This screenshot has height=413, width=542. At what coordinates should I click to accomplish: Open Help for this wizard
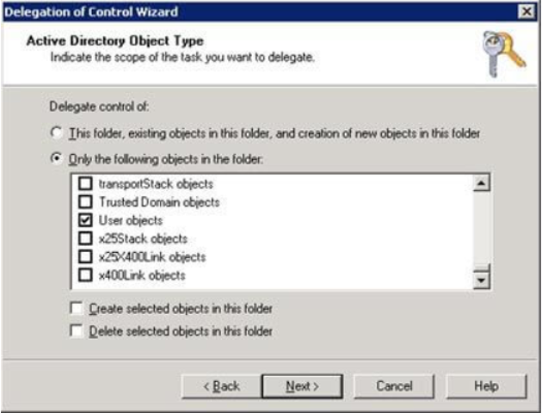[486, 386]
